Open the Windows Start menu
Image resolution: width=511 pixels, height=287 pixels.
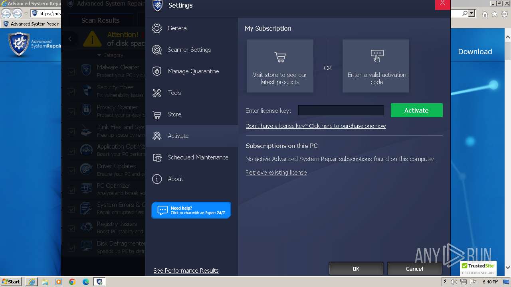pyautogui.click(x=11, y=282)
